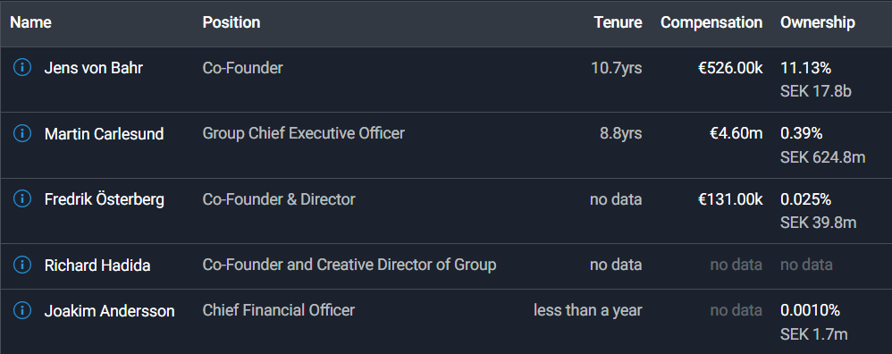
Task: Open info icon for Joakim Andersson
Action: (x=21, y=310)
